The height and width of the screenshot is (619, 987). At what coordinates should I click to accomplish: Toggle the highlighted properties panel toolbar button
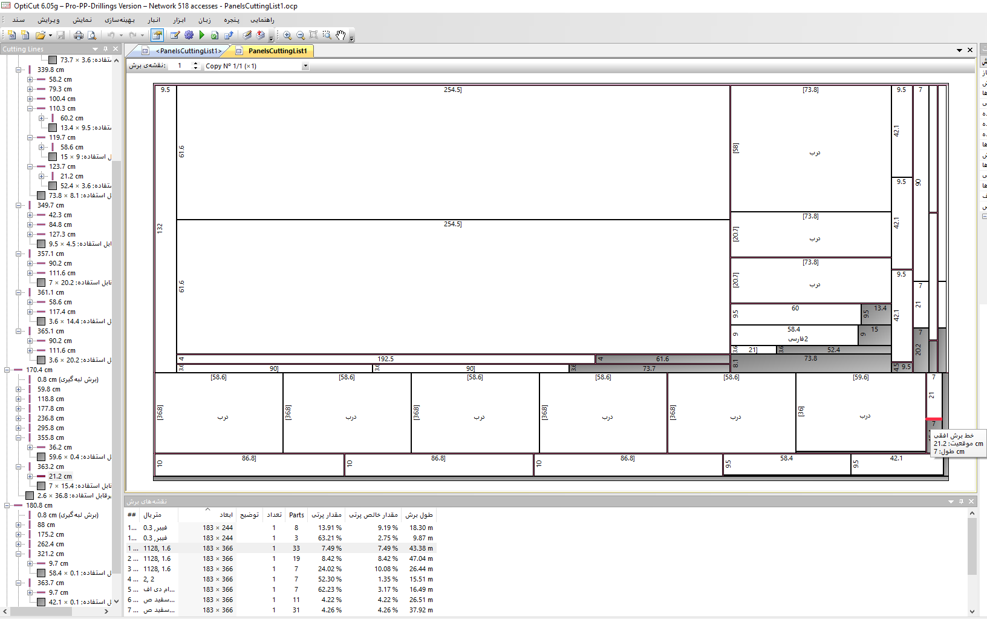pyautogui.click(x=157, y=35)
